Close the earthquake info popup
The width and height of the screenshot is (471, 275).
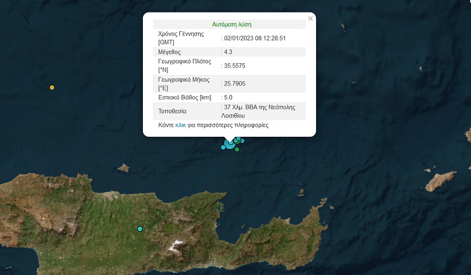pyautogui.click(x=310, y=19)
